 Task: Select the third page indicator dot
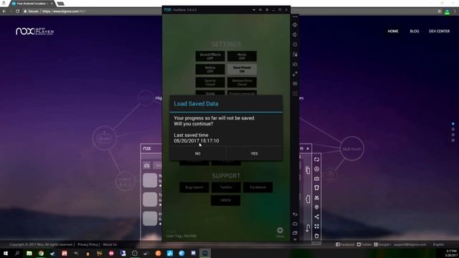pyautogui.click(x=453, y=135)
